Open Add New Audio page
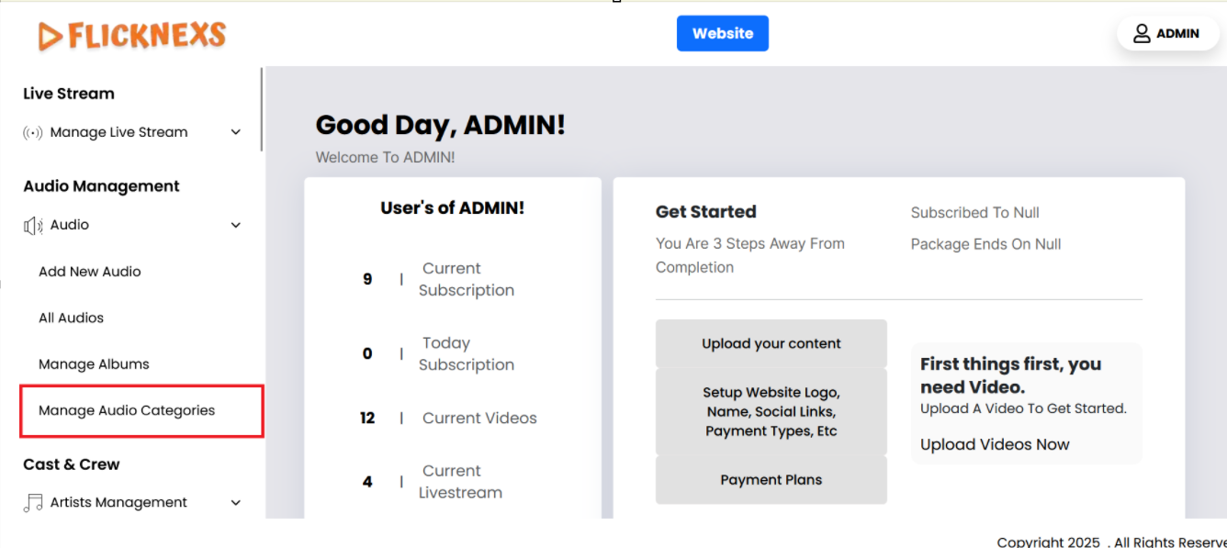The height and width of the screenshot is (548, 1227). click(90, 272)
